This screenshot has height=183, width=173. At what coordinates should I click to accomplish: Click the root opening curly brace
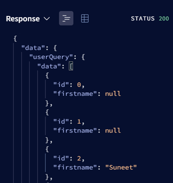[15, 39]
